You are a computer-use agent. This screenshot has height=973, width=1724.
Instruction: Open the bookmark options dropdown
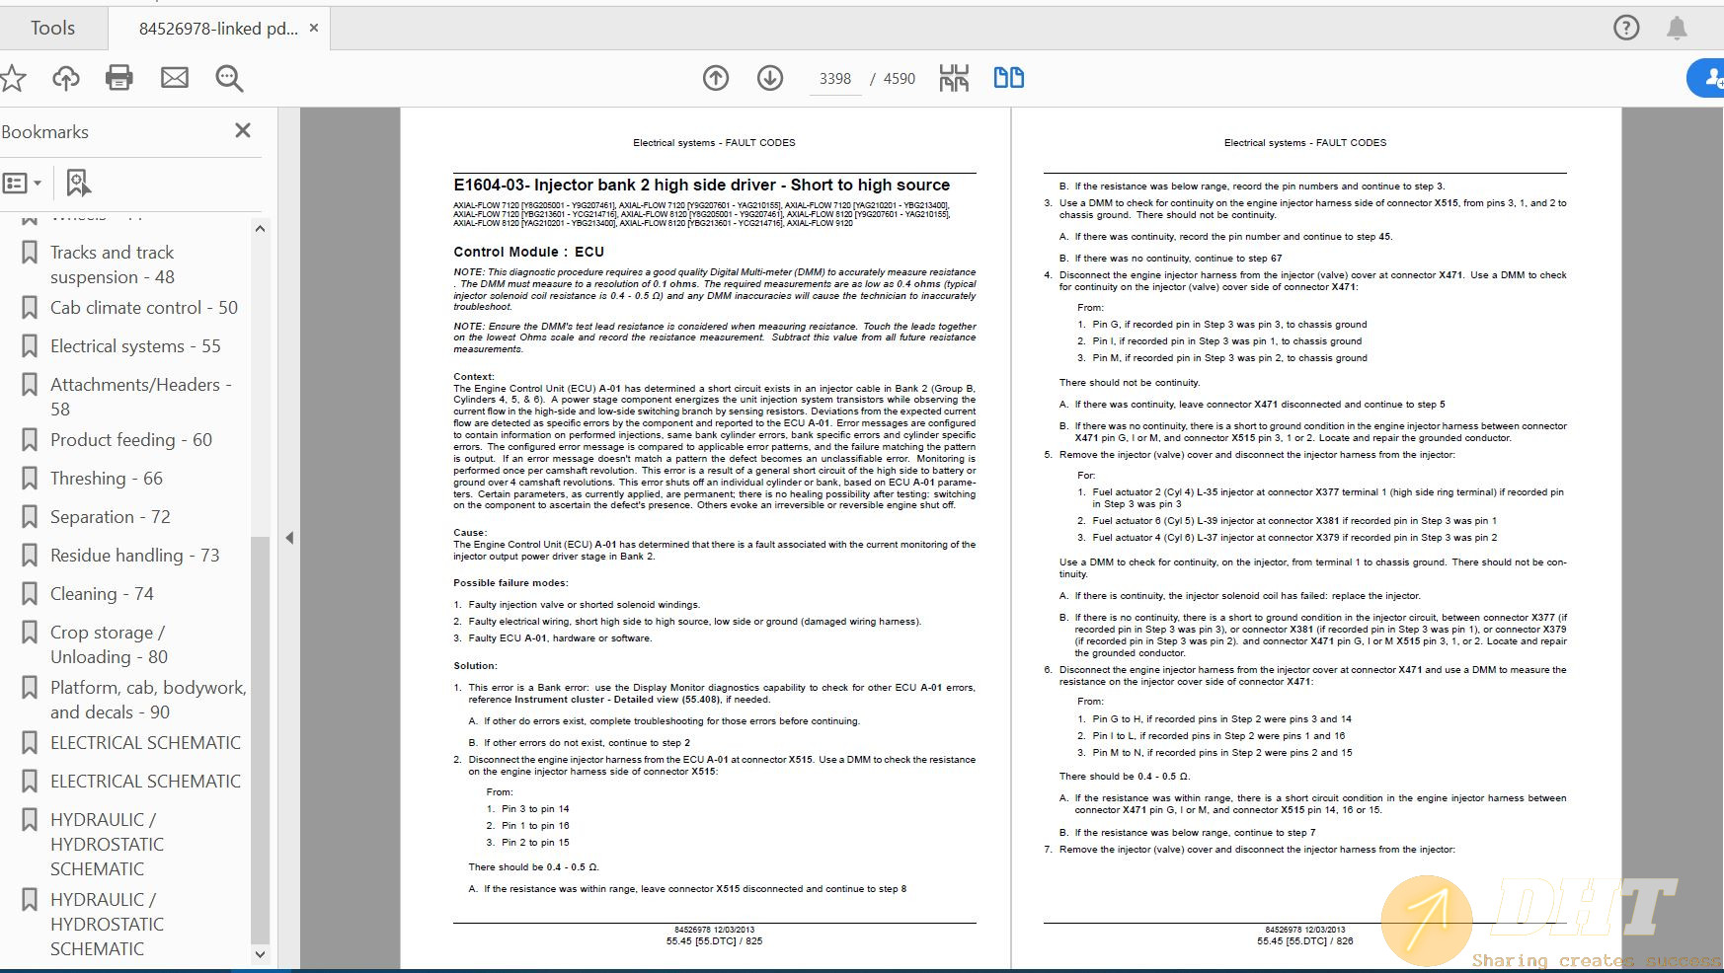point(22,183)
